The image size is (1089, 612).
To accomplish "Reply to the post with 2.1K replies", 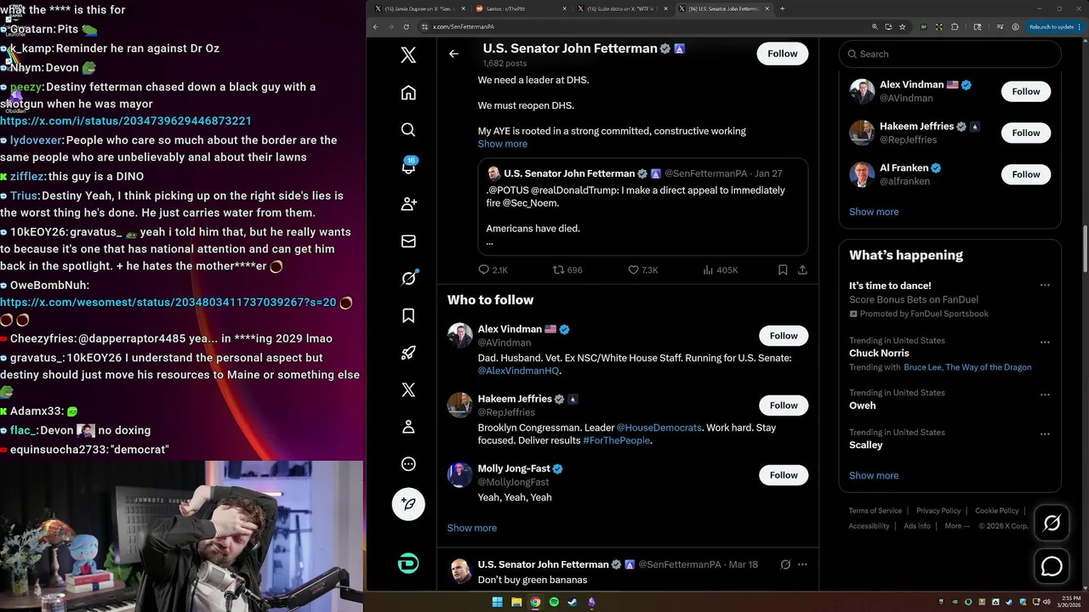I will tap(493, 270).
